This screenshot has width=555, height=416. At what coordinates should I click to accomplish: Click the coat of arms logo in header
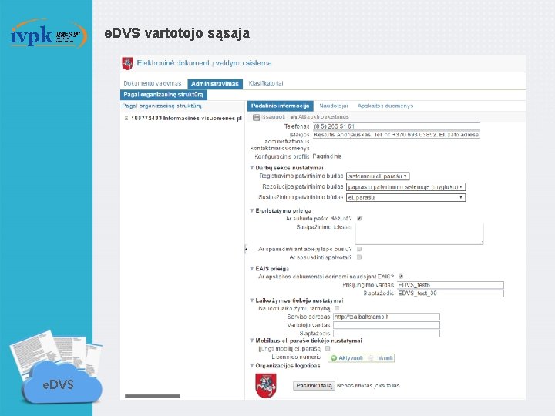coord(127,63)
